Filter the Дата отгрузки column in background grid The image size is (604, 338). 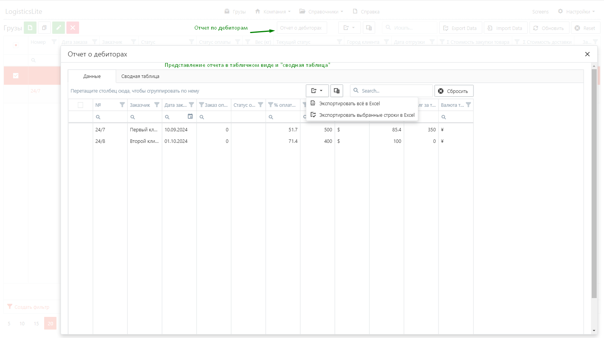click(x=432, y=42)
